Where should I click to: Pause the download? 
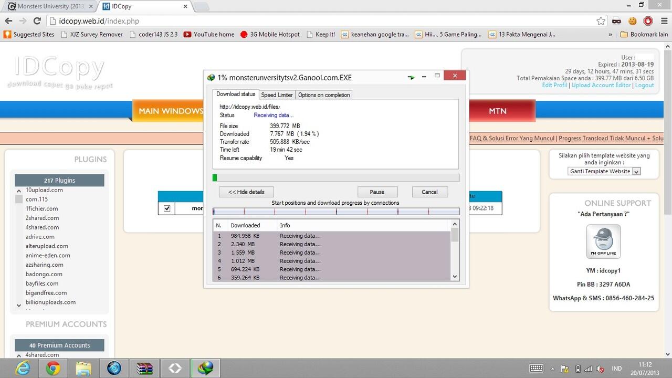pyautogui.click(x=377, y=192)
